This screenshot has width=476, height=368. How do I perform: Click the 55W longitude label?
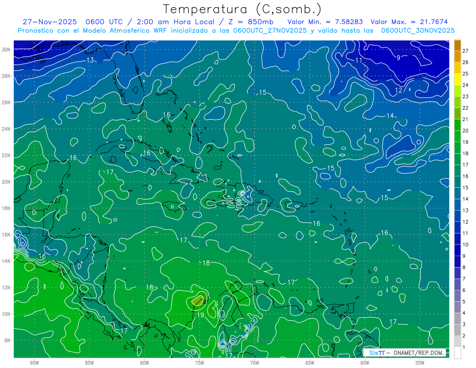pos(420,363)
